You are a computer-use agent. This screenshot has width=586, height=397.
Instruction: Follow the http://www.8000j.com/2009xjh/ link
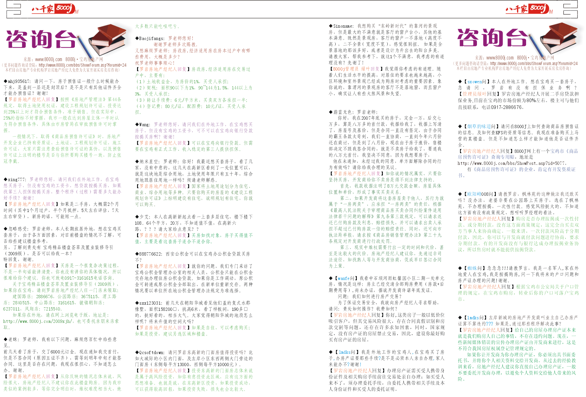click(38, 321)
